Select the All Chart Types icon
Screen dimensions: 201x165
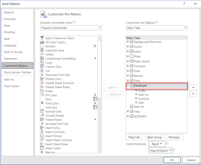(42, 42)
